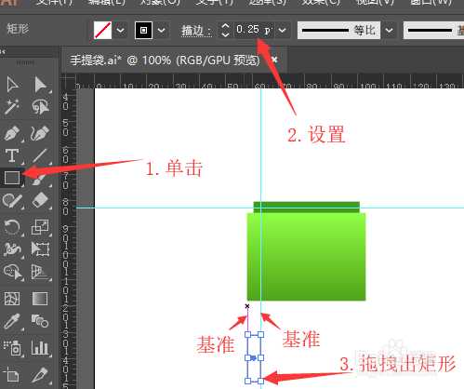The height and width of the screenshot is (389, 464).
Task: Select the Rectangle tool
Action: pos(12,178)
